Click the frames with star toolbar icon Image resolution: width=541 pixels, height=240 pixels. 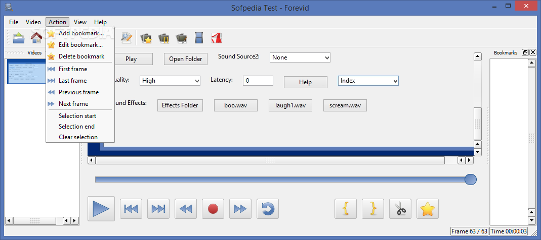pyautogui.click(x=146, y=38)
